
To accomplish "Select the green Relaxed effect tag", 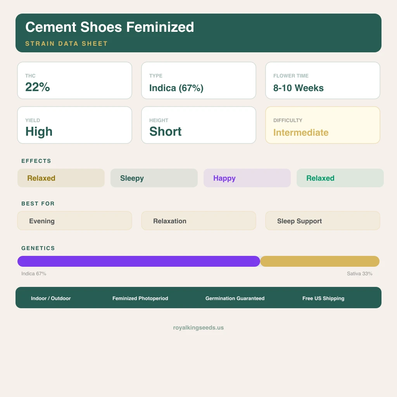I will point(340,178).
